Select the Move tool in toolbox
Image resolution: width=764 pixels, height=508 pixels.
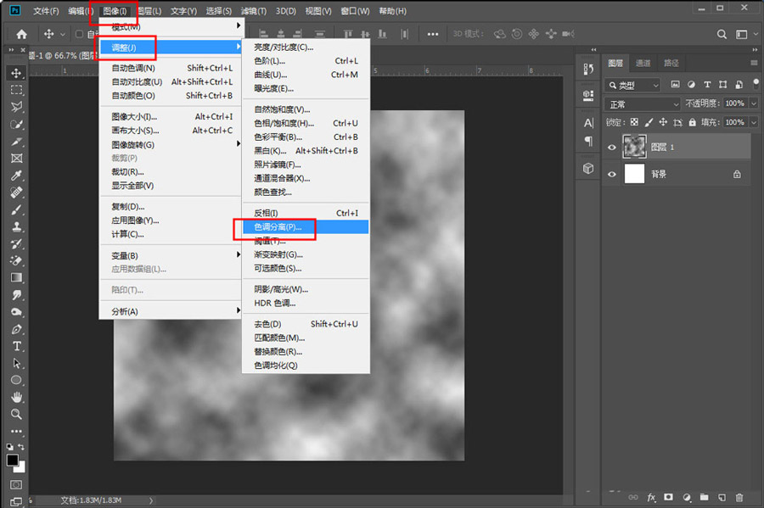point(16,73)
